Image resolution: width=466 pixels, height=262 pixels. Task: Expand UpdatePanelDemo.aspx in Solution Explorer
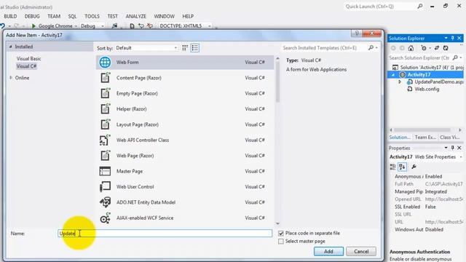(x=400, y=82)
